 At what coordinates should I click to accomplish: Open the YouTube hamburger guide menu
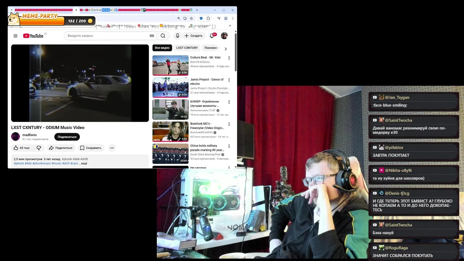click(x=15, y=36)
